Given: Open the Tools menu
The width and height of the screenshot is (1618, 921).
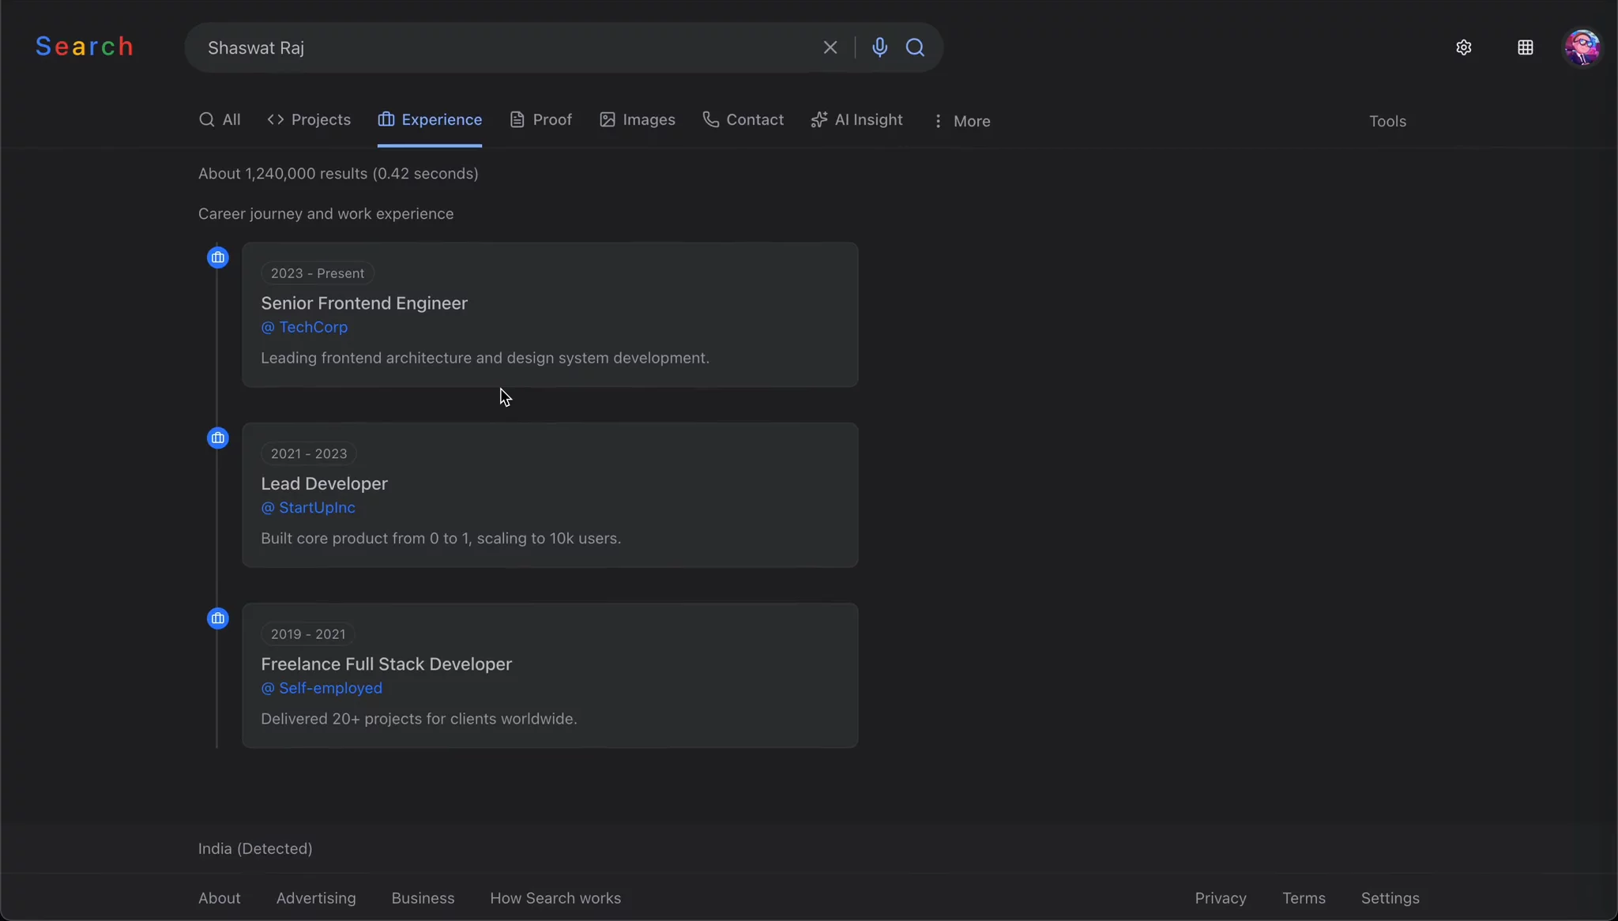Looking at the screenshot, I should [x=1387, y=121].
